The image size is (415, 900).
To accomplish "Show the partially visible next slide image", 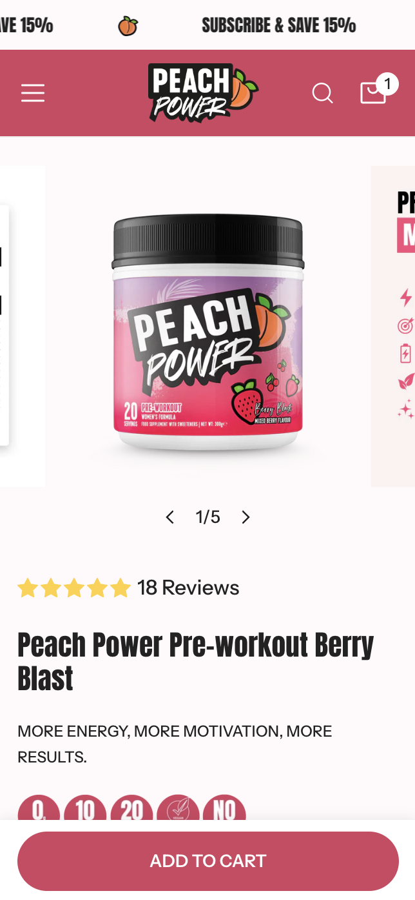I will 393,326.
